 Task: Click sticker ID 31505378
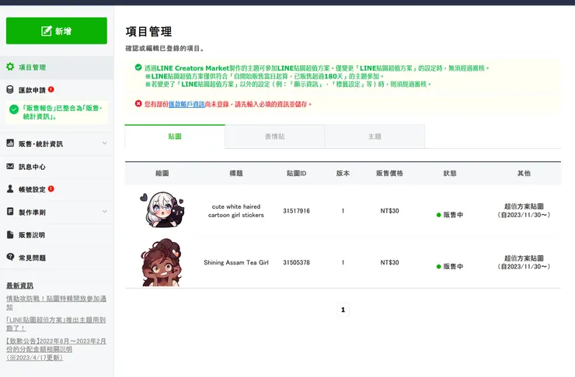click(x=296, y=262)
